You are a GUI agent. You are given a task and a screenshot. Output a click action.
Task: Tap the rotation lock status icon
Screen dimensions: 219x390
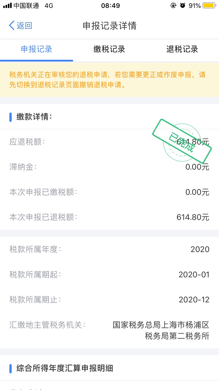pyautogui.click(x=173, y=5)
